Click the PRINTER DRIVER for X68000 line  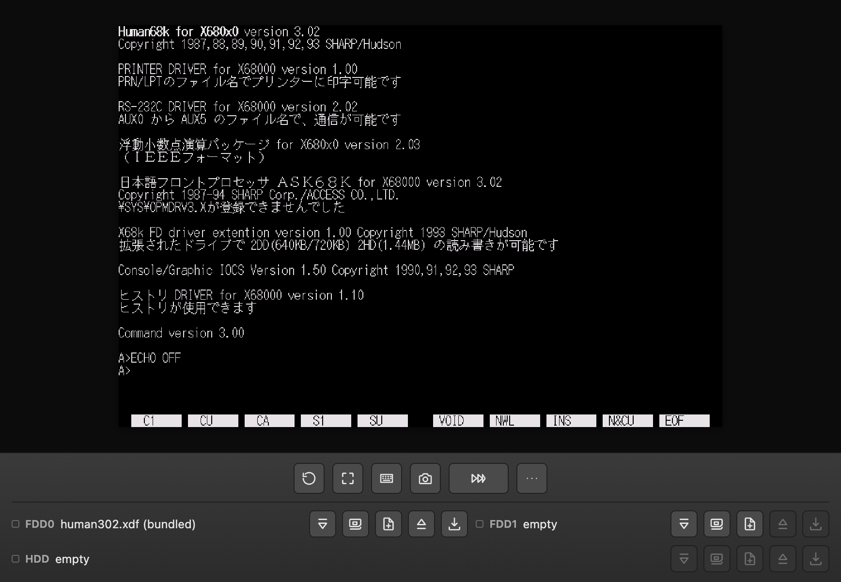click(x=238, y=69)
